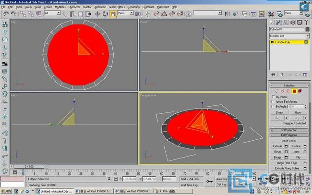Activate the Select and Rotate tool
The image size is (312, 195).
click(x=105, y=14)
